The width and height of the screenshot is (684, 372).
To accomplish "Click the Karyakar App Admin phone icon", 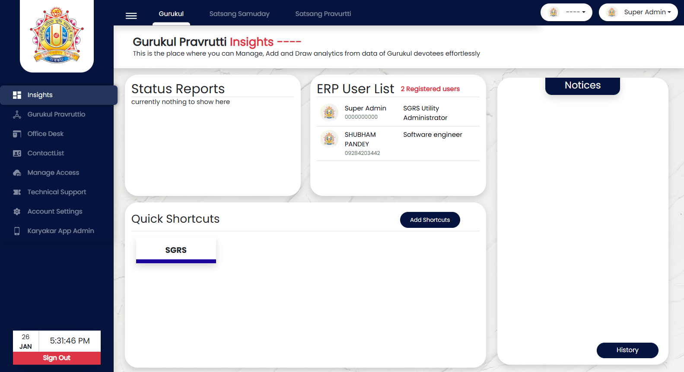I will pos(17,231).
